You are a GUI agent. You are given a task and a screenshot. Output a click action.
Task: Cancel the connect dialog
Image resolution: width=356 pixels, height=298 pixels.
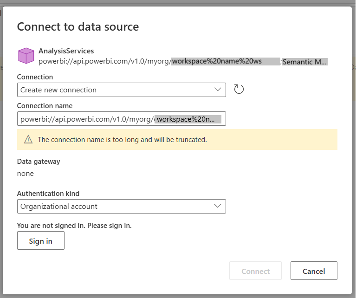point(314,271)
